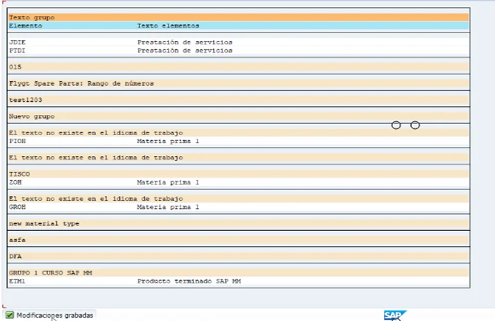Image resolution: width=495 pixels, height=321 pixels.
Task: Select the 'Nuevo grupo' row
Action: 238,116
